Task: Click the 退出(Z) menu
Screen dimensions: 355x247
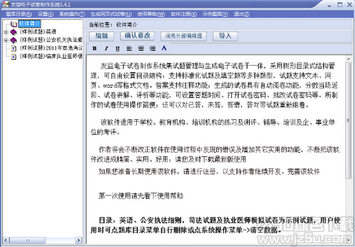Action: point(241,14)
